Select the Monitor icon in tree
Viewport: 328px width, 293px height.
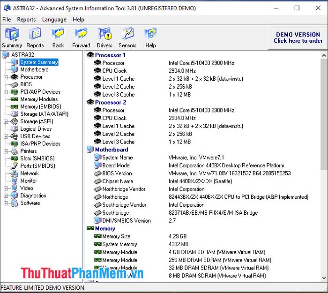15,180
